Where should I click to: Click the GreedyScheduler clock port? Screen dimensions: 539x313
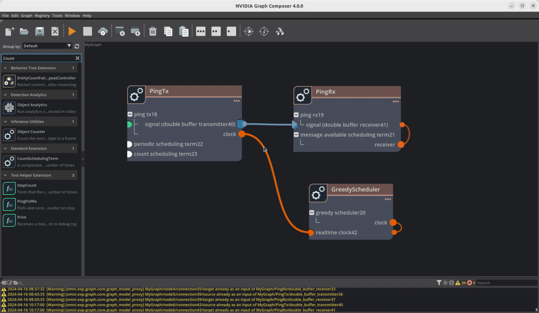393,223
